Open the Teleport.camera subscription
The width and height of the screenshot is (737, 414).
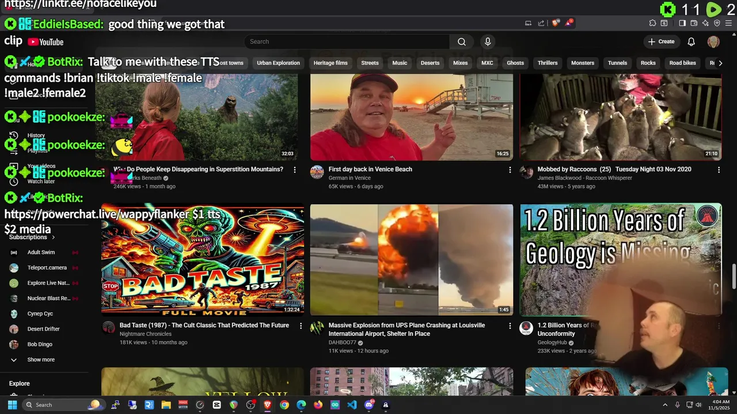41,268
